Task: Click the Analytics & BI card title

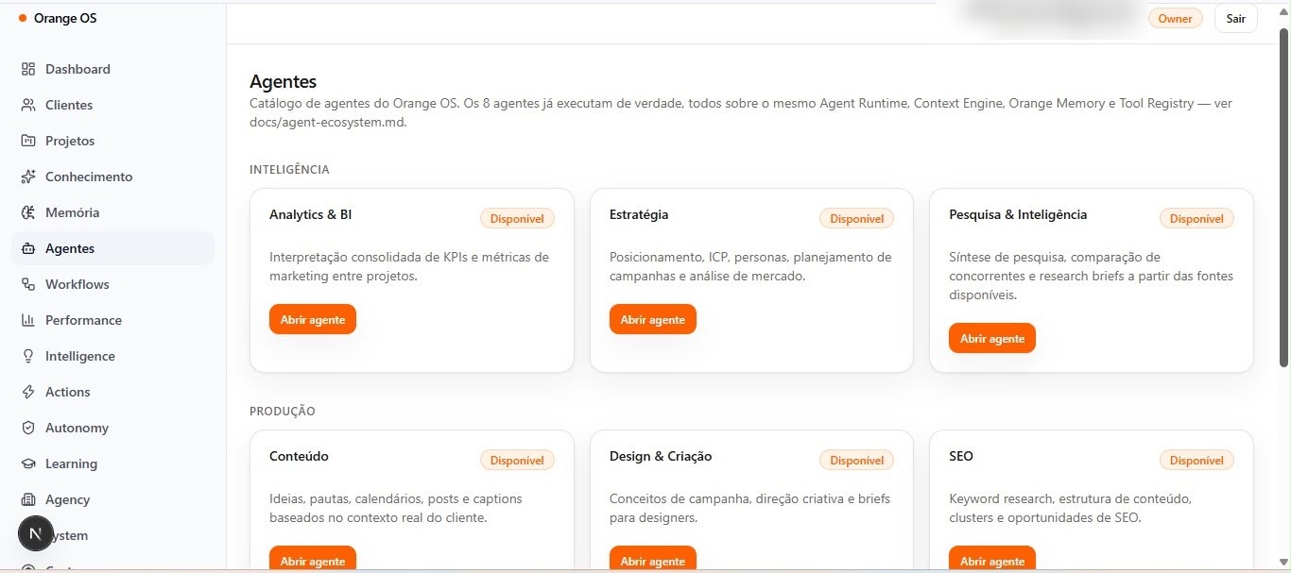Action: point(310,214)
